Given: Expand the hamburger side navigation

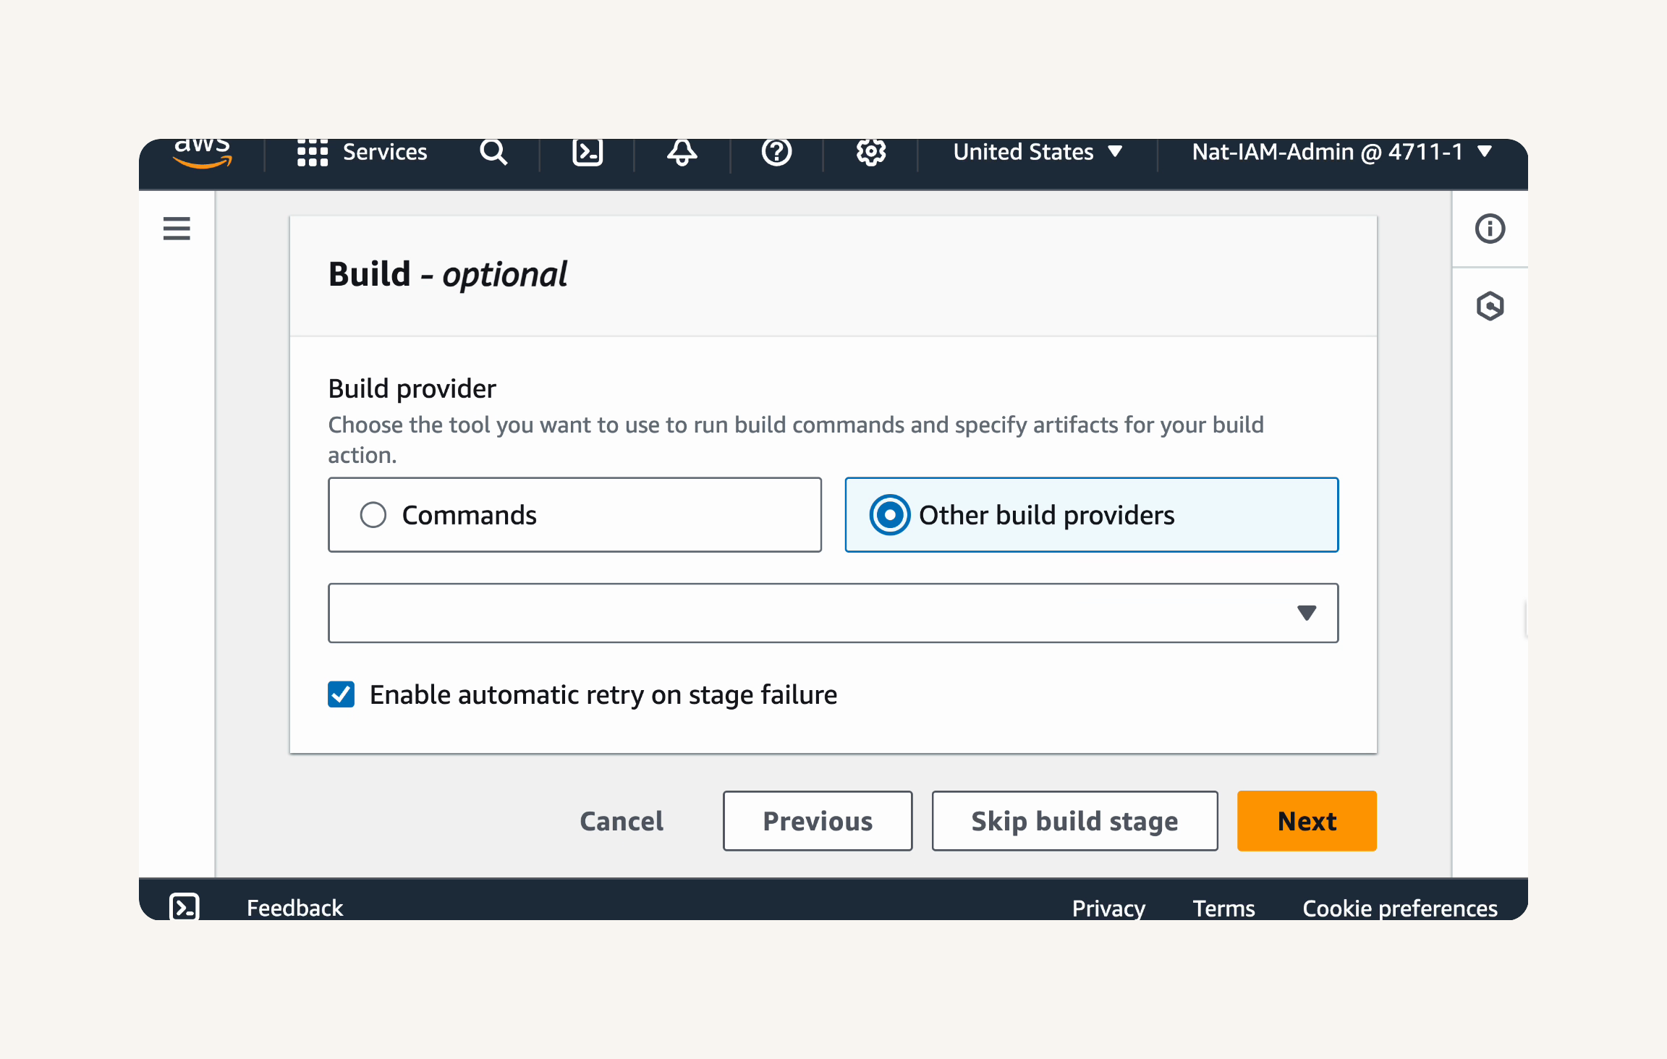Looking at the screenshot, I should (177, 229).
